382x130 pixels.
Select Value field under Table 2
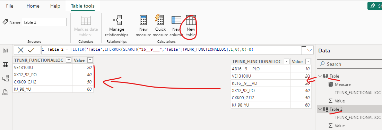click(x=340, y=126)
